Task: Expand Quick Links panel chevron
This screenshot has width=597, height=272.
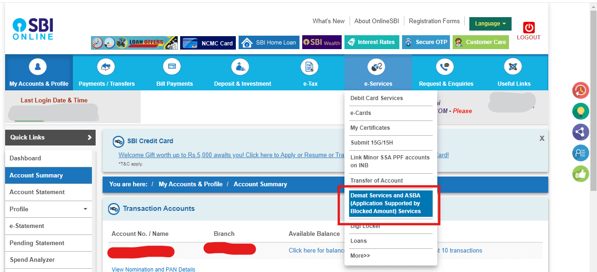Action: tap(91, 137)
